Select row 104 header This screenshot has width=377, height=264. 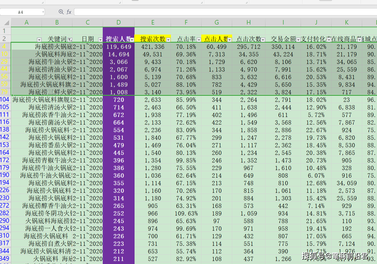click(5, 99)
